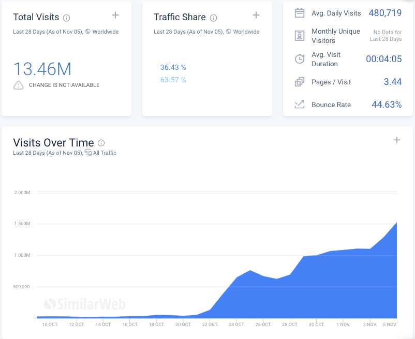Click the Traffic Share card title

(x=180, y=17)
